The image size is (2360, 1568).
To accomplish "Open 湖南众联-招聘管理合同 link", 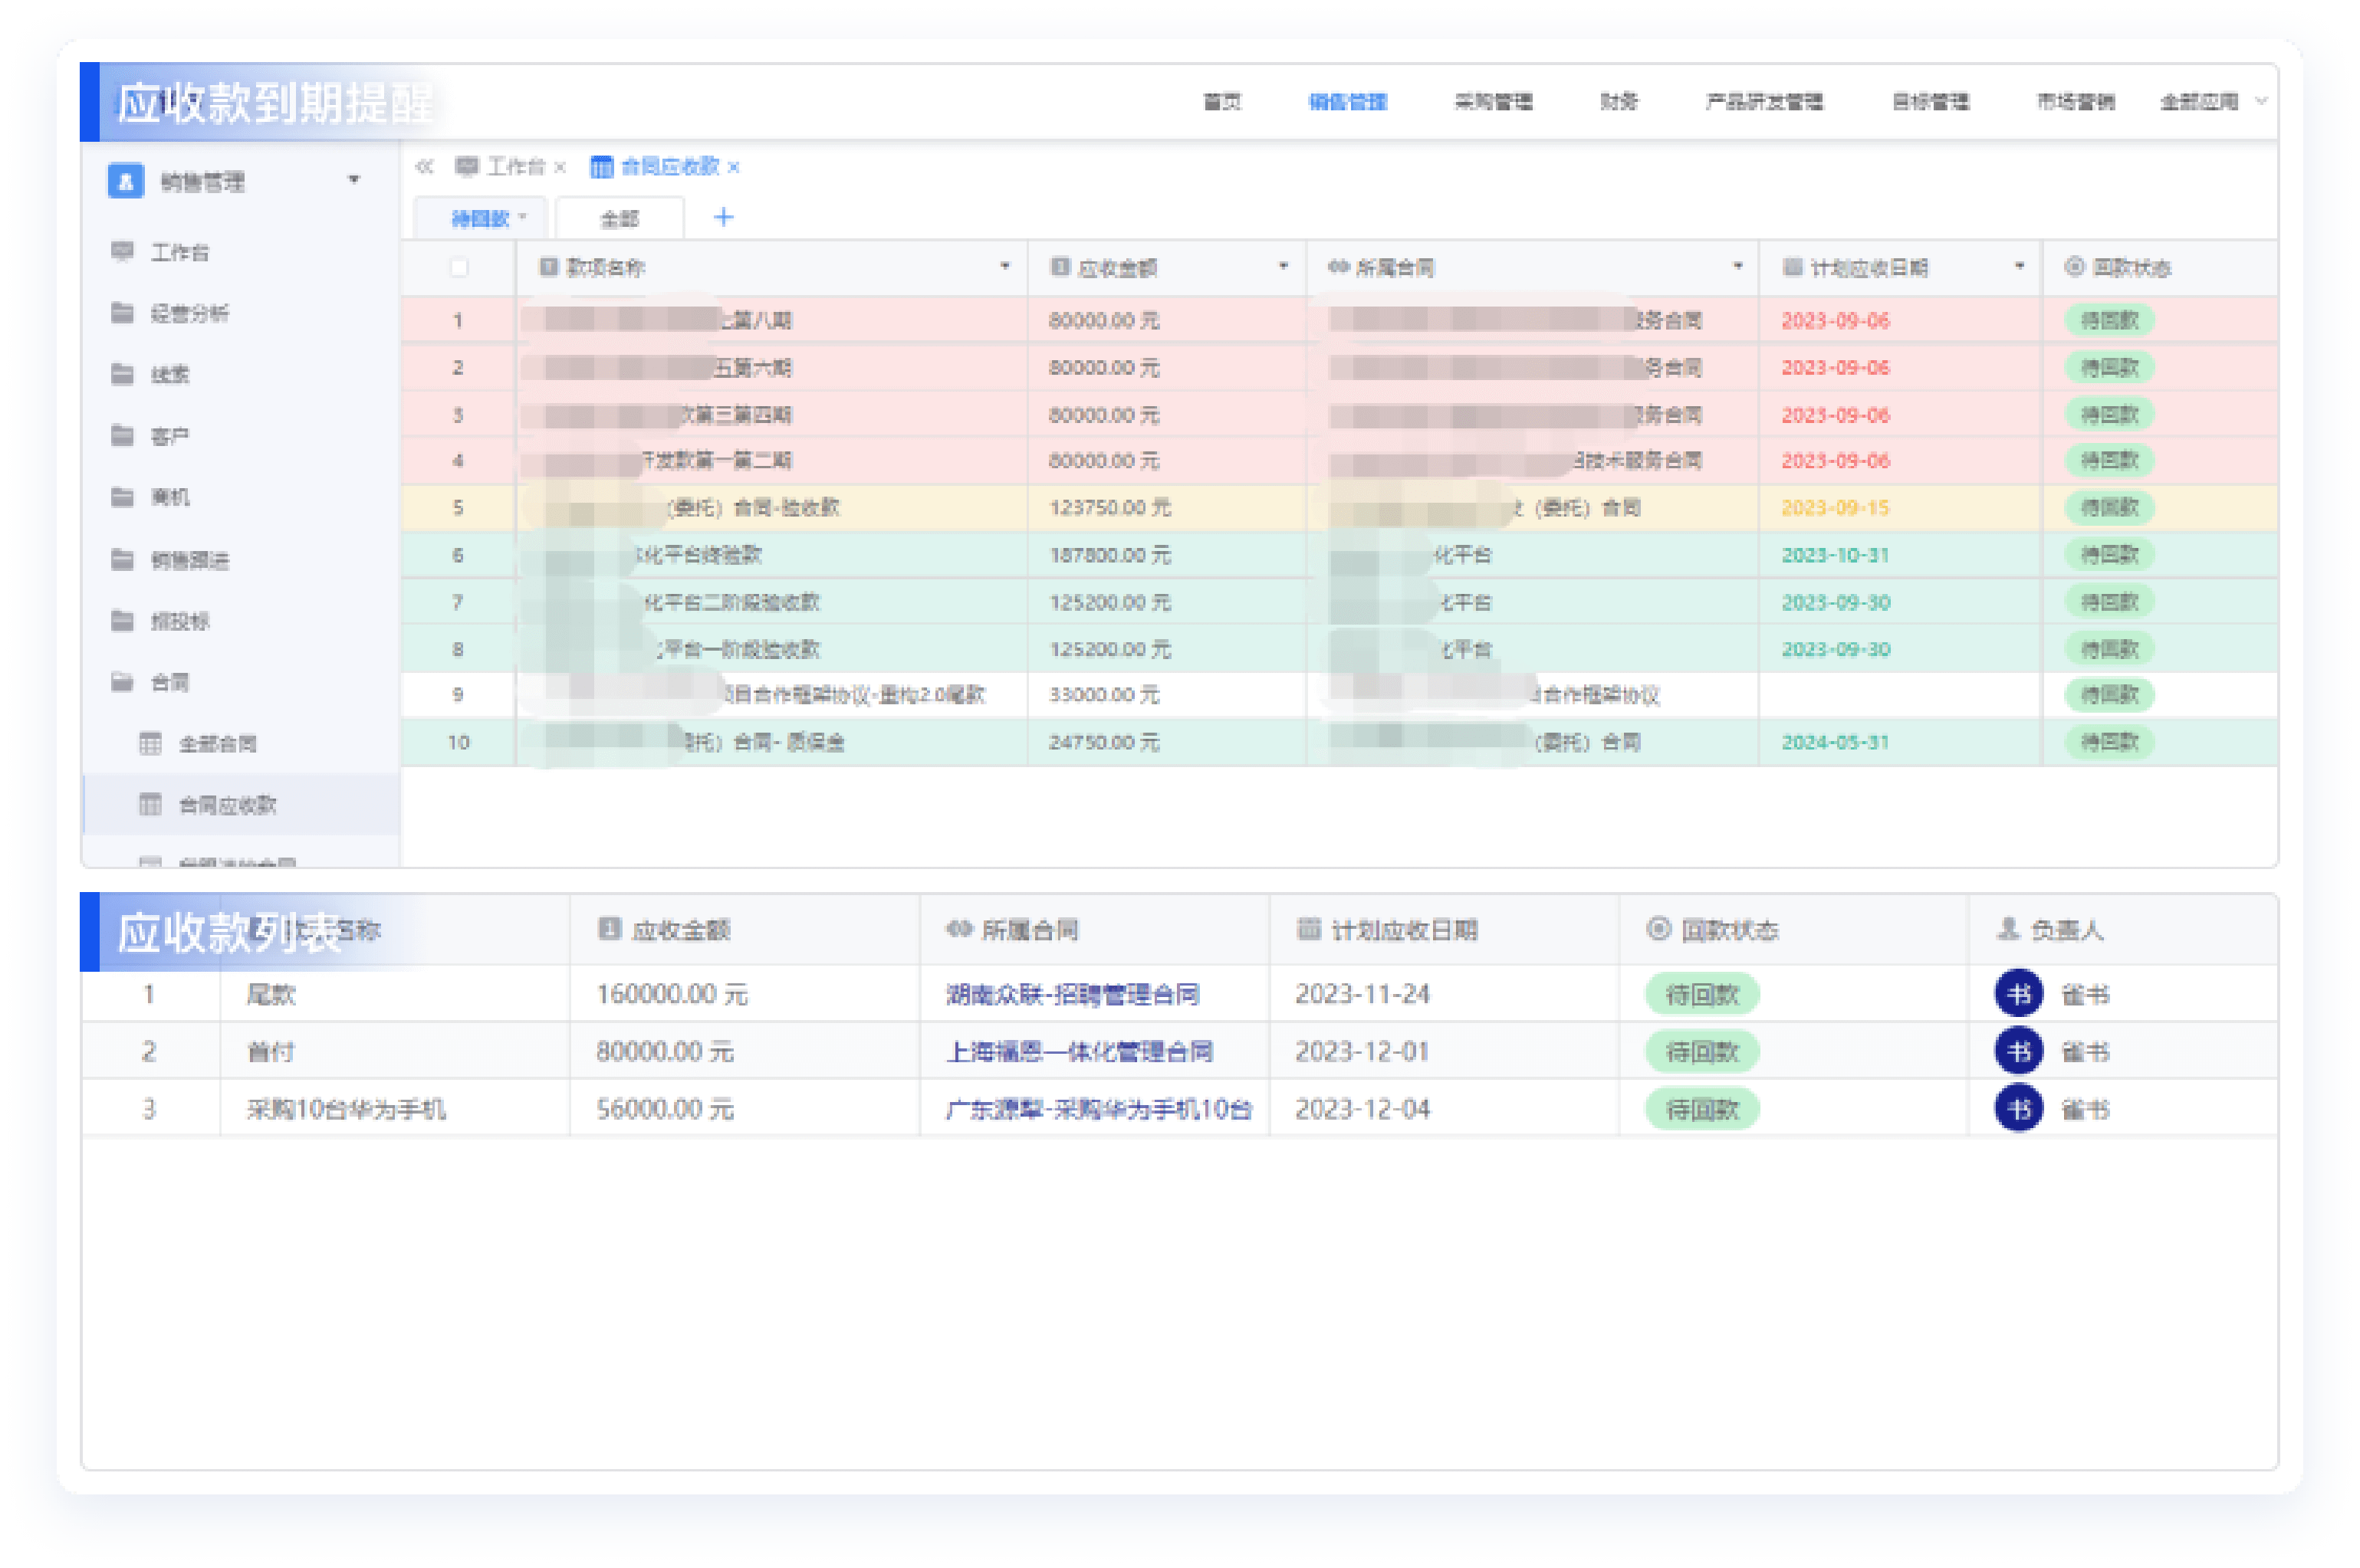I will pos(1073,994).
